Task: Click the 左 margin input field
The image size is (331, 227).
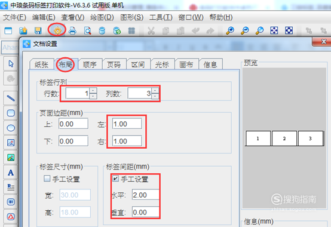Action: tap(127, 124)
